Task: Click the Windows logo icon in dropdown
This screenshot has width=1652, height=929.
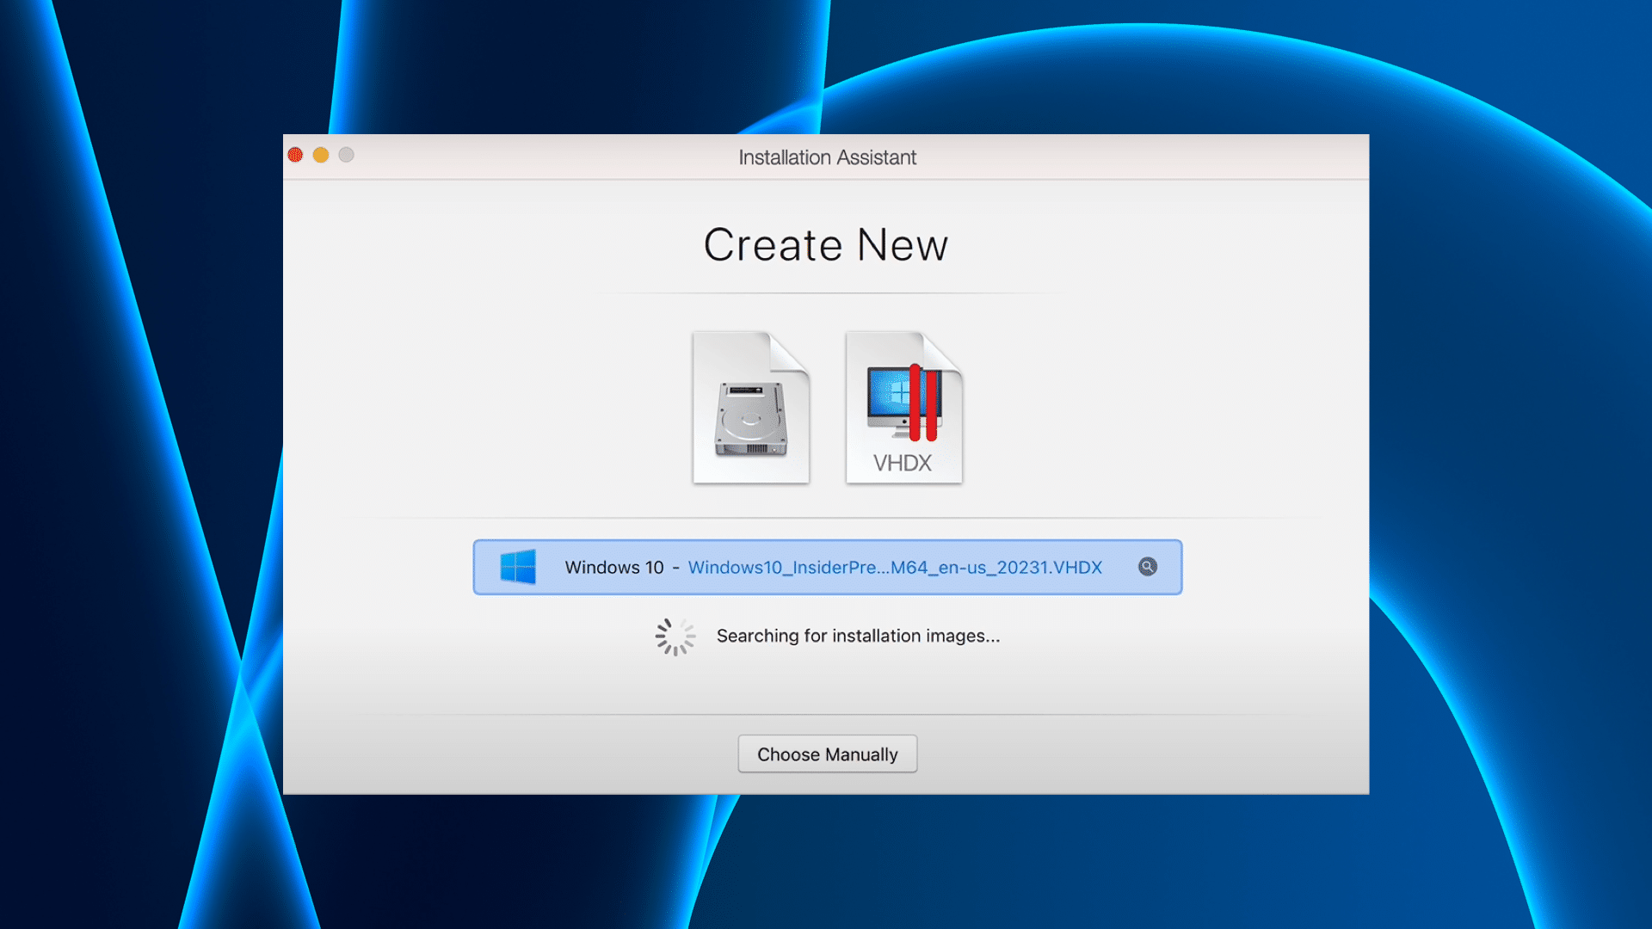Action: [516, 567]
